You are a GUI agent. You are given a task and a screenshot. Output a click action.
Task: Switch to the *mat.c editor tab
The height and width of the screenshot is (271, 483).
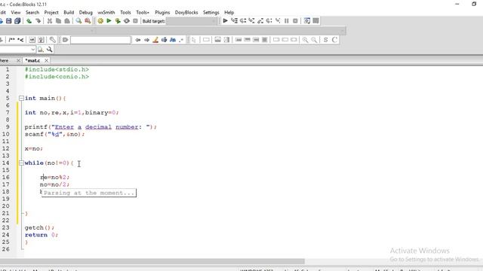(x=32, y=60)
